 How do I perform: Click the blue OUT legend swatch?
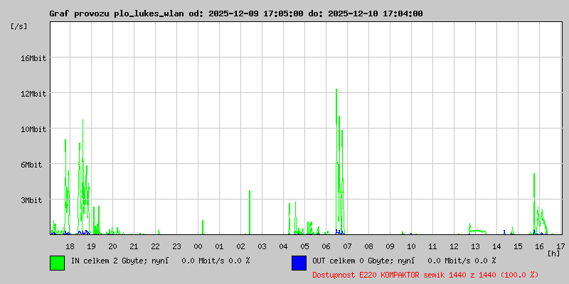coord(299,263)
